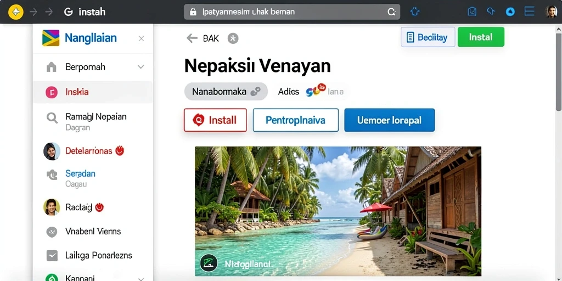The image size is (562, 281).
Task: Expand the Berpomah chevron
Action: tap(141, 66)
